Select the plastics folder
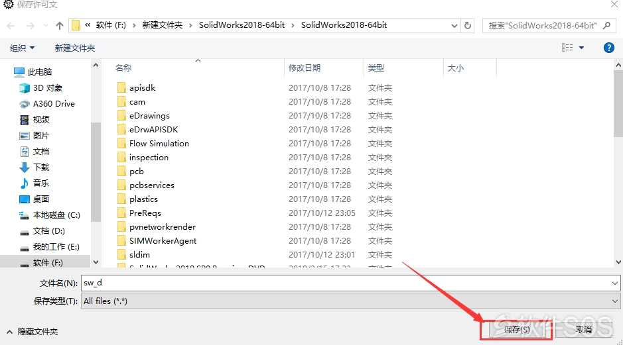 point(137,199)
